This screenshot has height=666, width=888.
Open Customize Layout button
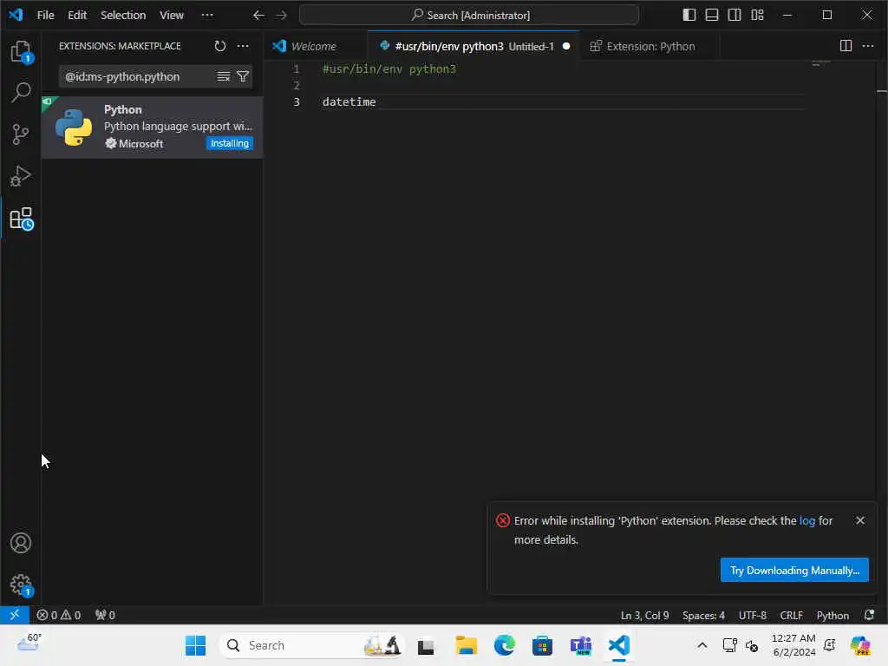[x=757, y=16]
